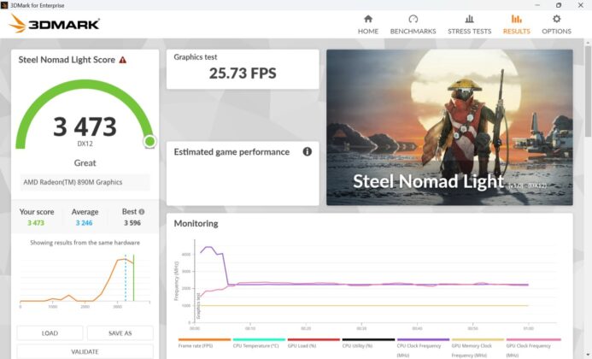This screenshot has height=359, width=592.
Task: Click the house icon above HOME
Action: (x=368, y=19)
